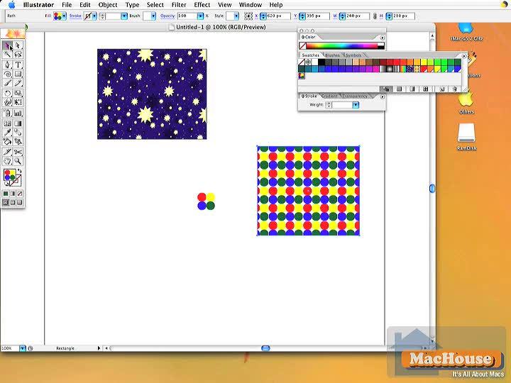Pick the Rectangle tool

18,74
